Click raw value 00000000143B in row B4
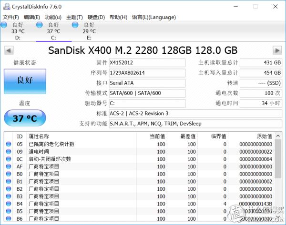This screenshot has width=286, height=225. pos(255,204)
